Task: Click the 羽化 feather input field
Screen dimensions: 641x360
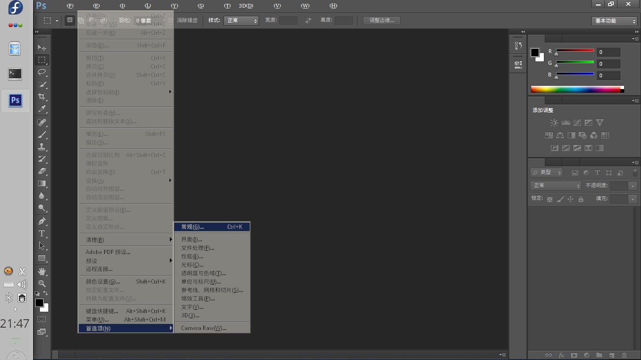Action: 148,21
